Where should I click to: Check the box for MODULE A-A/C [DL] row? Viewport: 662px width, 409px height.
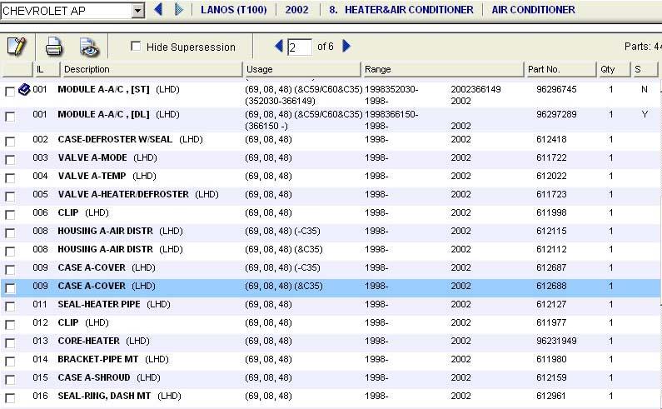coord(10,117)
